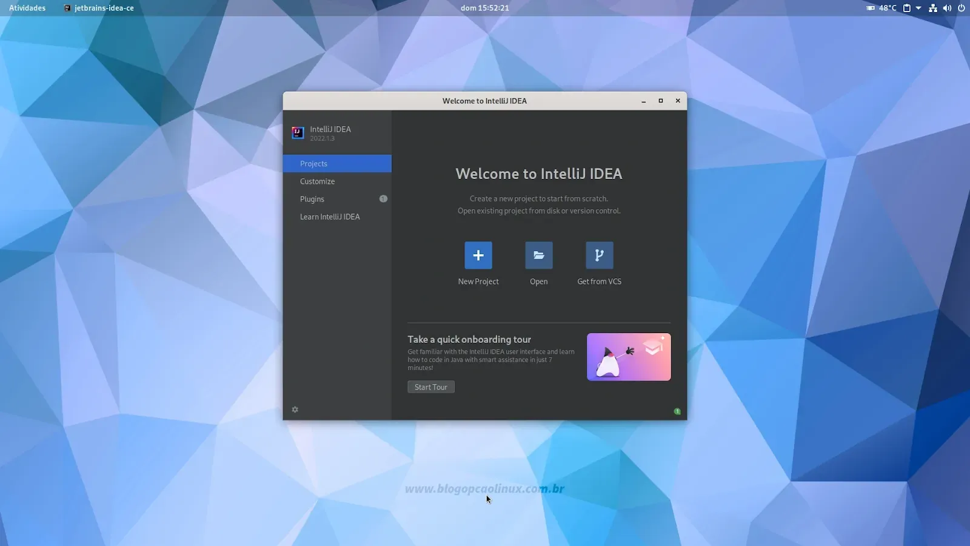
Task: Open the volume speaker icon in the top bar
Action: coord(947,8)
